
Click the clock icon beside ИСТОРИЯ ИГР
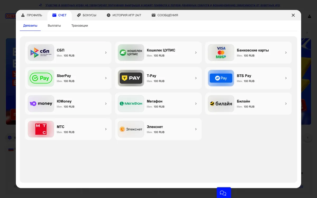point(109,15)
